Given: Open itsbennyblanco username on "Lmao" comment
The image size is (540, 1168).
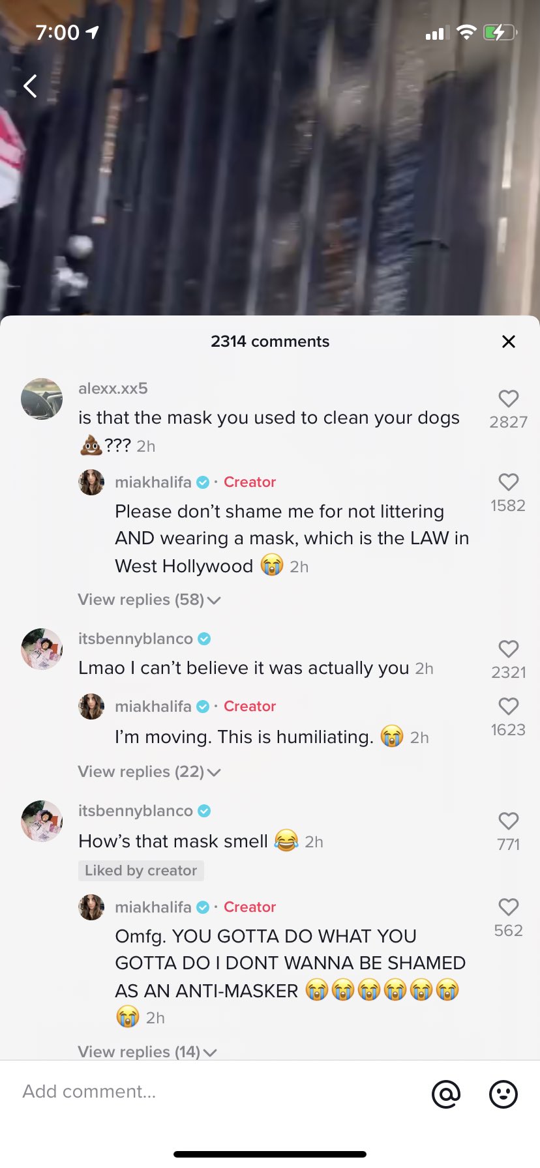Looking at the screenshot, I should [136, 639].
